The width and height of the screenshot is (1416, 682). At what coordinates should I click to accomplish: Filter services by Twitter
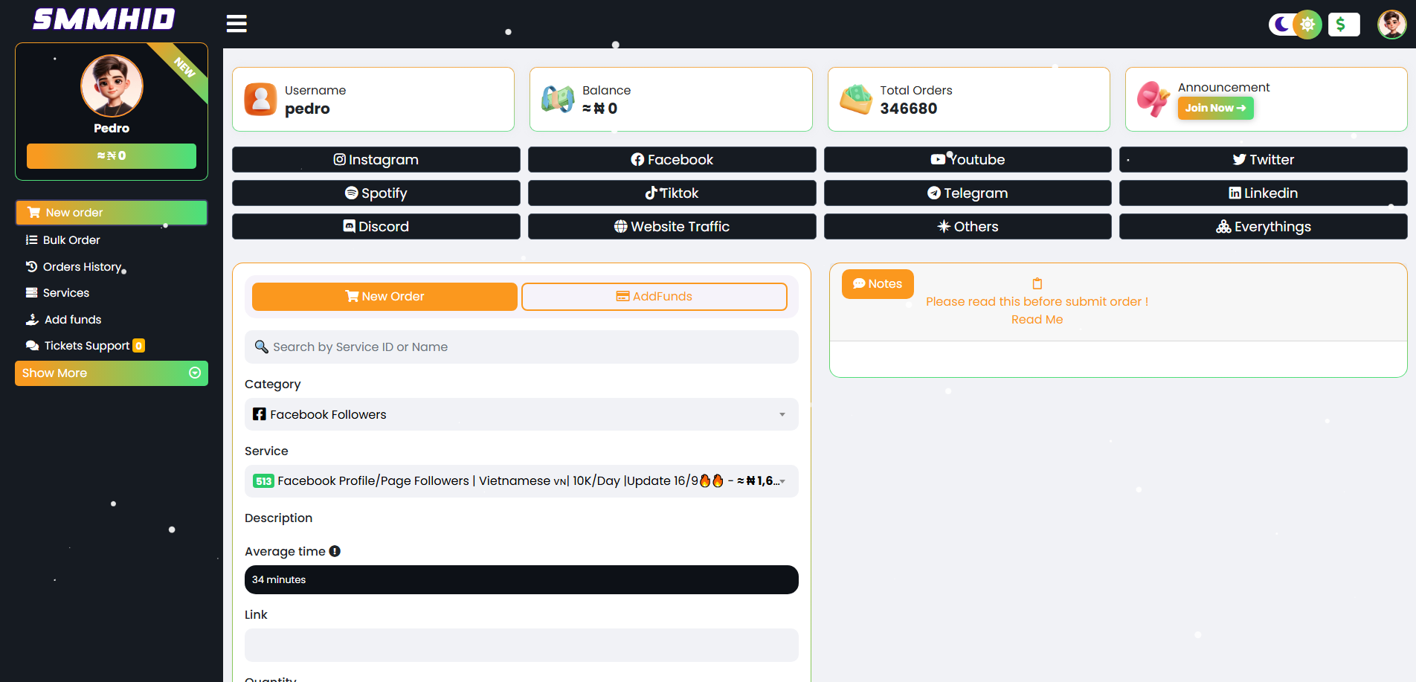pos(1263,159)
